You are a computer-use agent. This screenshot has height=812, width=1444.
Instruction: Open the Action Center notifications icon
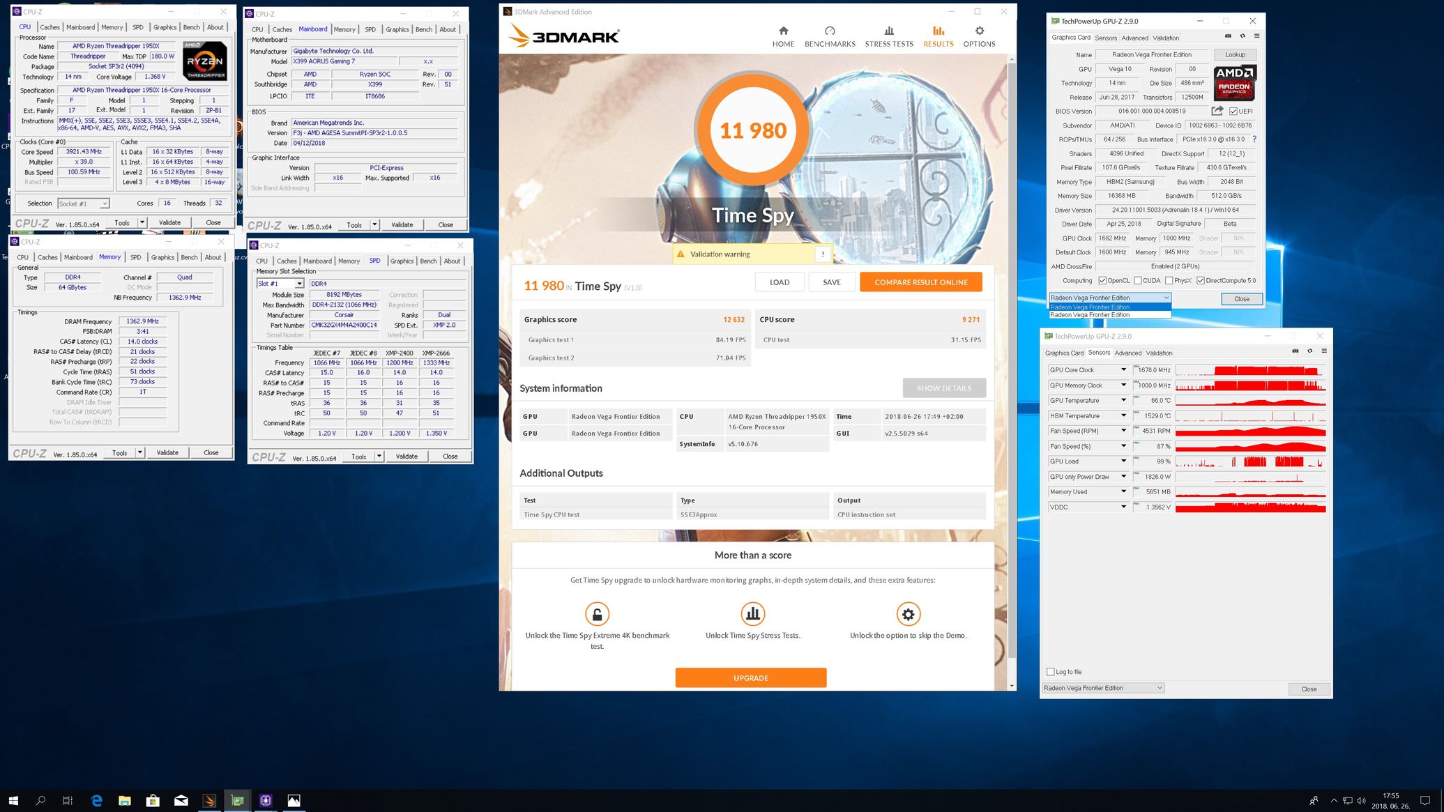coord(1425,801)
